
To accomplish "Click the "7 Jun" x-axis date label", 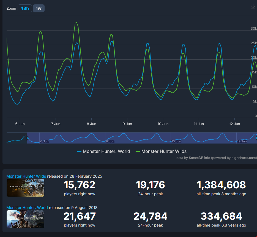I will click(x=56, y=124).
